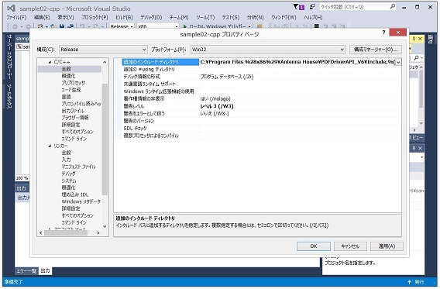Open the ファイル(F) menu
This screenshot has height=289, width=440.
click(16, 17)
